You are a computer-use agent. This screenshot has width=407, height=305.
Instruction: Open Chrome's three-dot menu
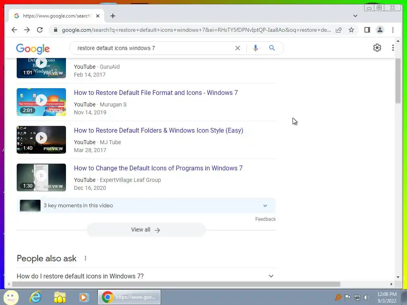[x=393, y=30]
